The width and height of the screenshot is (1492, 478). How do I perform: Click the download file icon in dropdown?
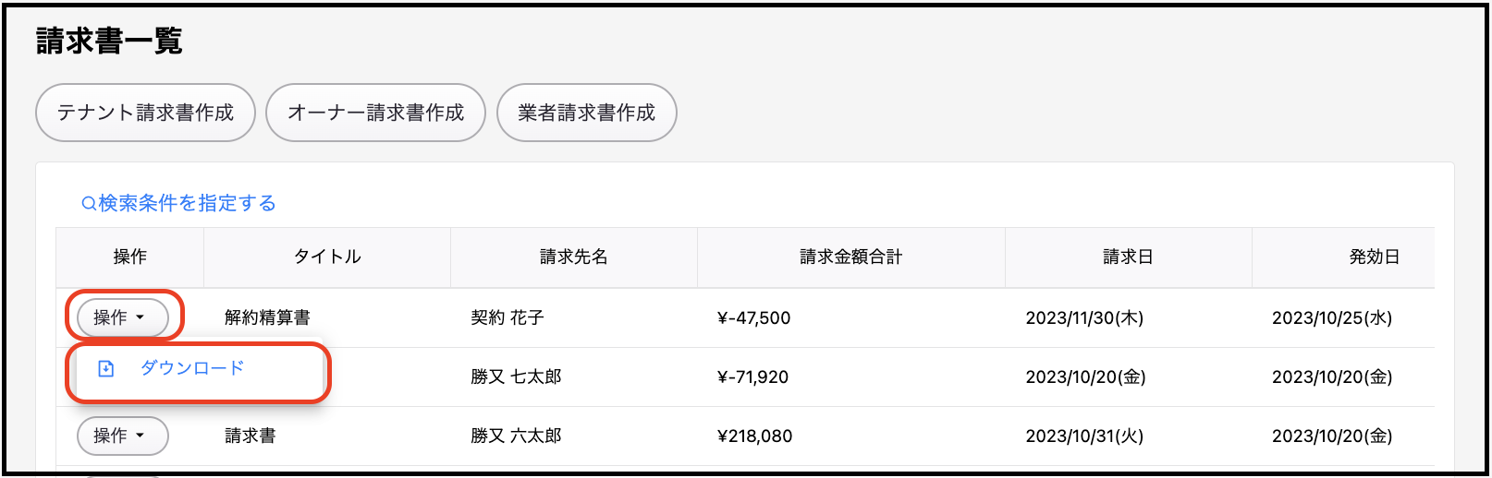click(106, 368)
